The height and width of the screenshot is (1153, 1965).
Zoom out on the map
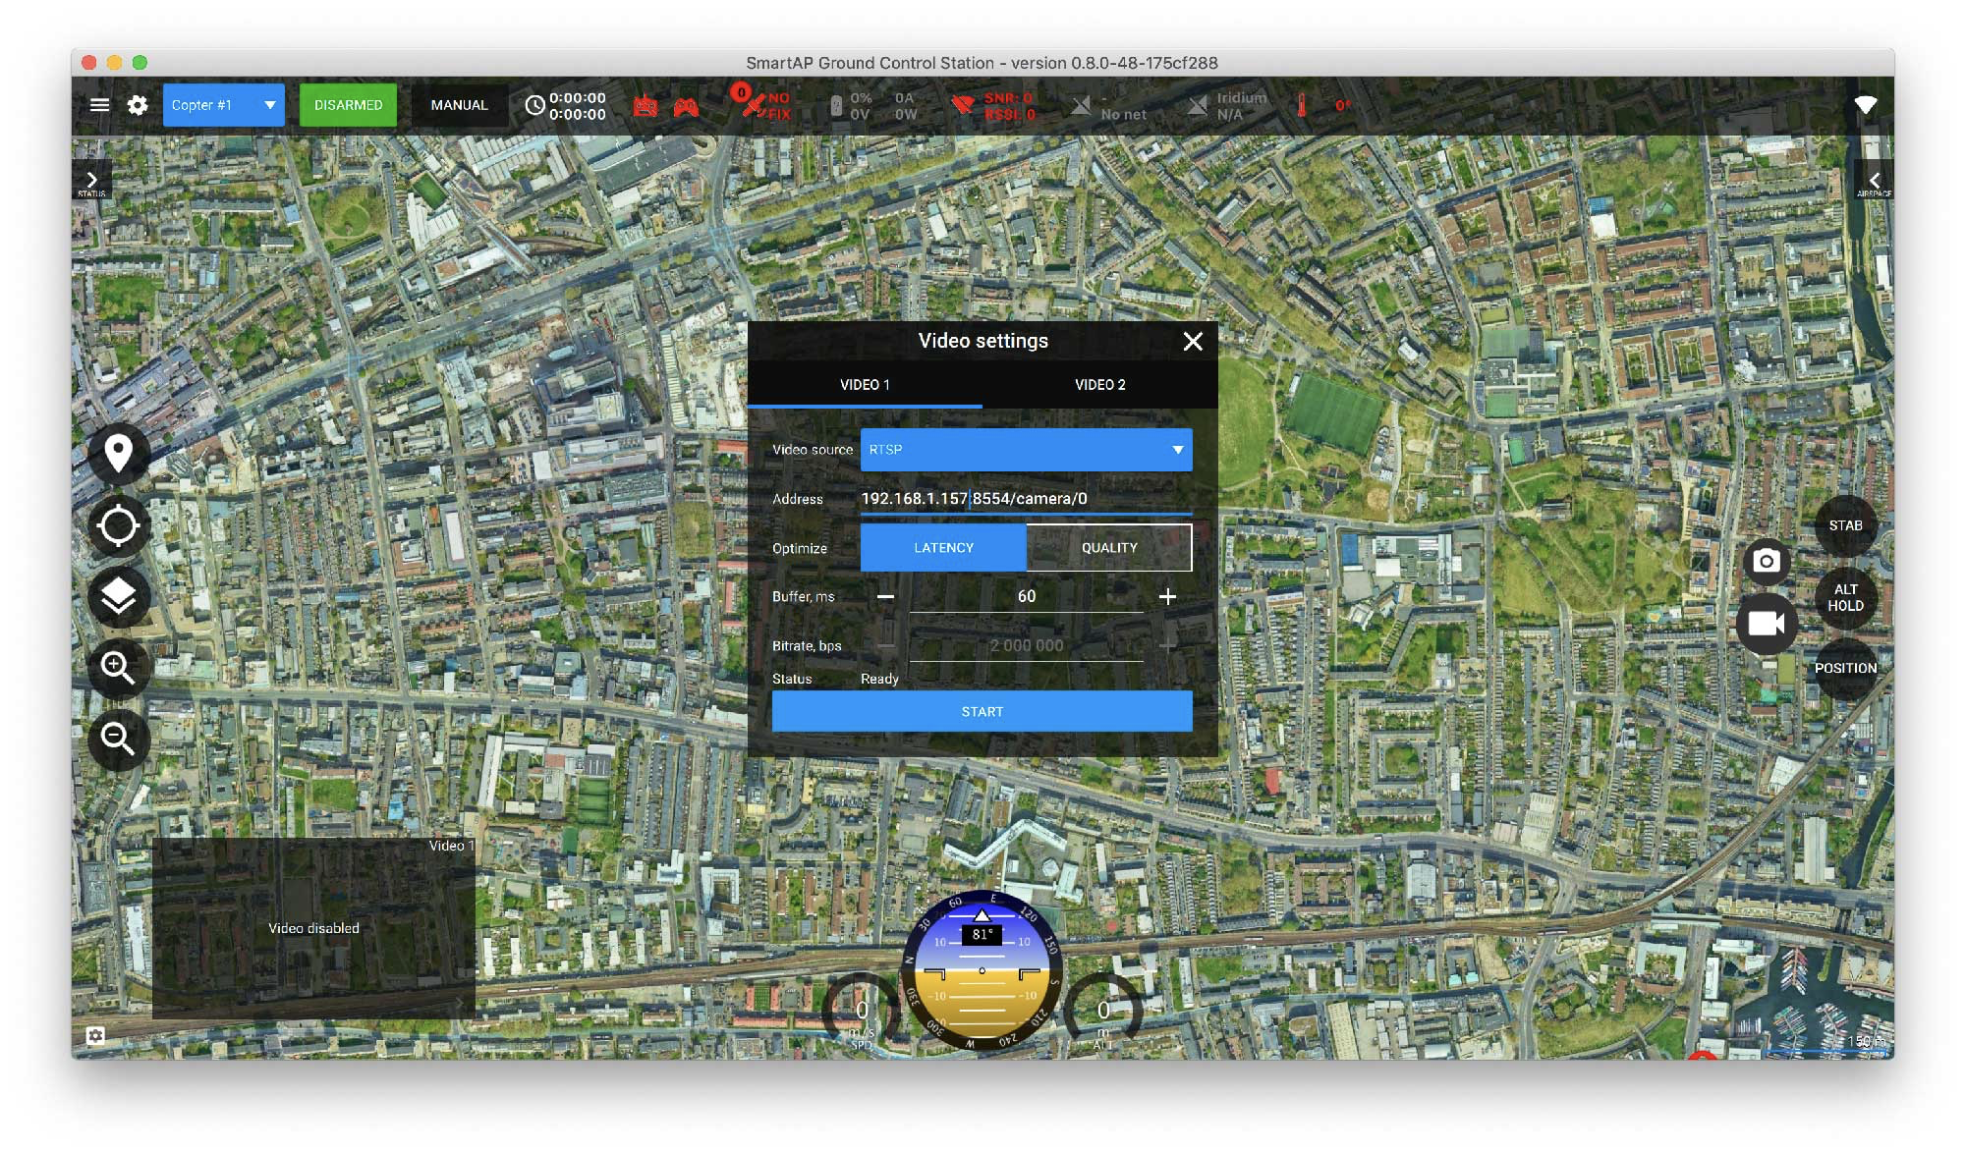click(x=118, y=739)
